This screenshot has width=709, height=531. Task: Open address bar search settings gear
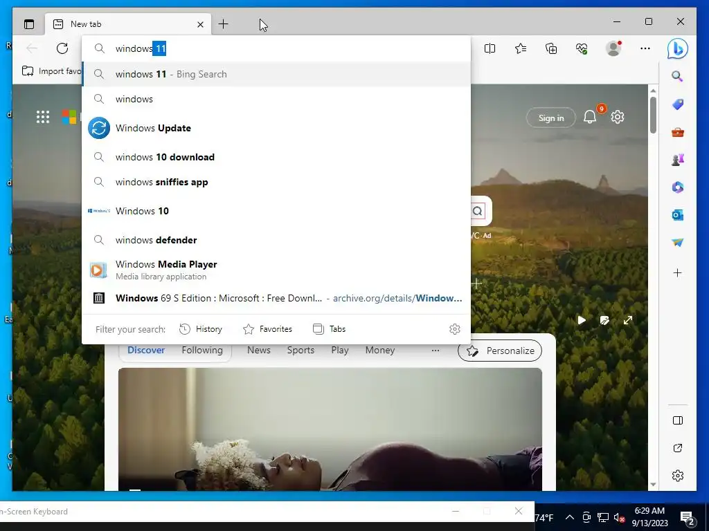[455, 329]
